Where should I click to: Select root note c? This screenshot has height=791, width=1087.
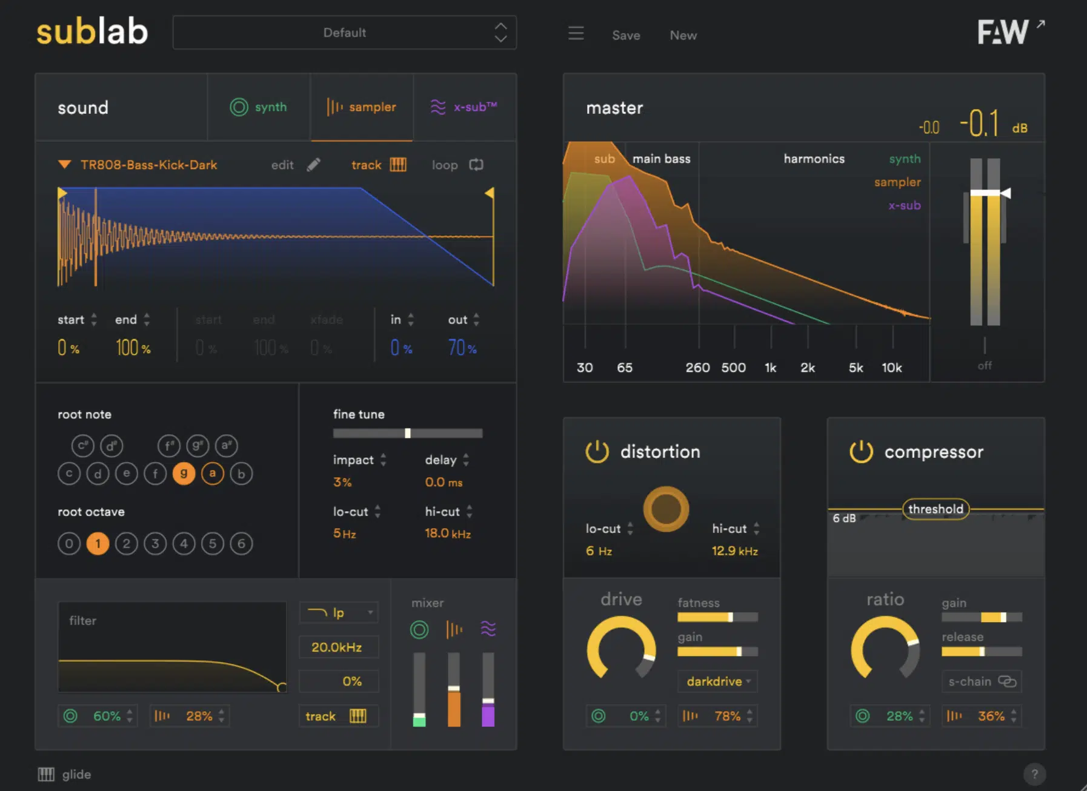click(x=69, y=474)
